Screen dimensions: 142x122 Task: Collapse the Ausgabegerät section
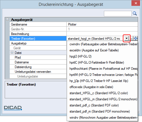pos(7,19)
